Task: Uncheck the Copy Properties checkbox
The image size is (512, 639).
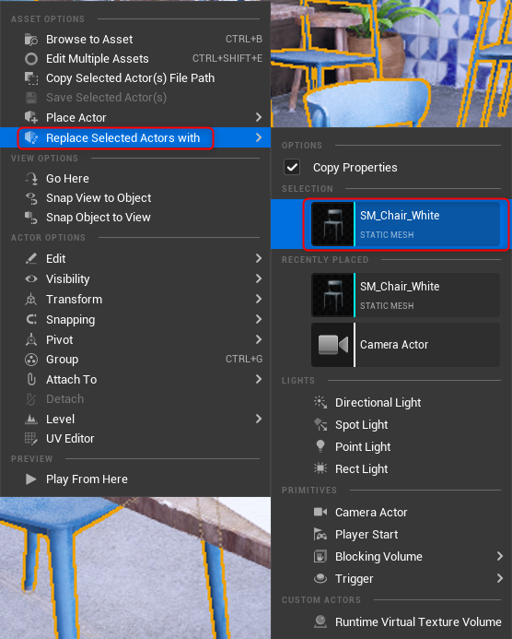Action: [x=292, y=167]
